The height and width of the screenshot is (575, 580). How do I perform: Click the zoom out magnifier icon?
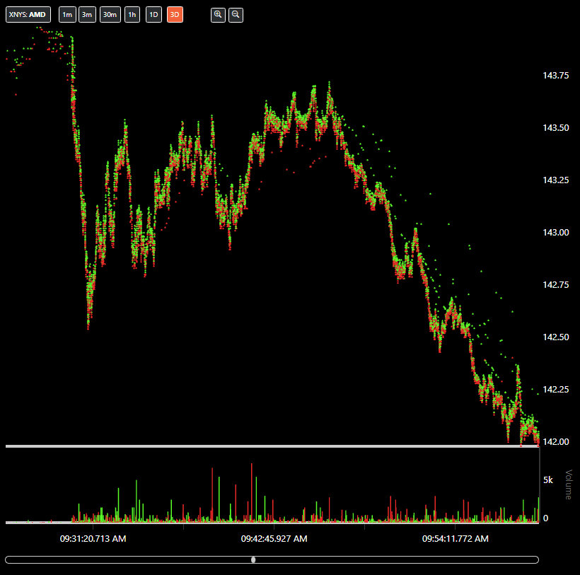[x=236, y=15]
